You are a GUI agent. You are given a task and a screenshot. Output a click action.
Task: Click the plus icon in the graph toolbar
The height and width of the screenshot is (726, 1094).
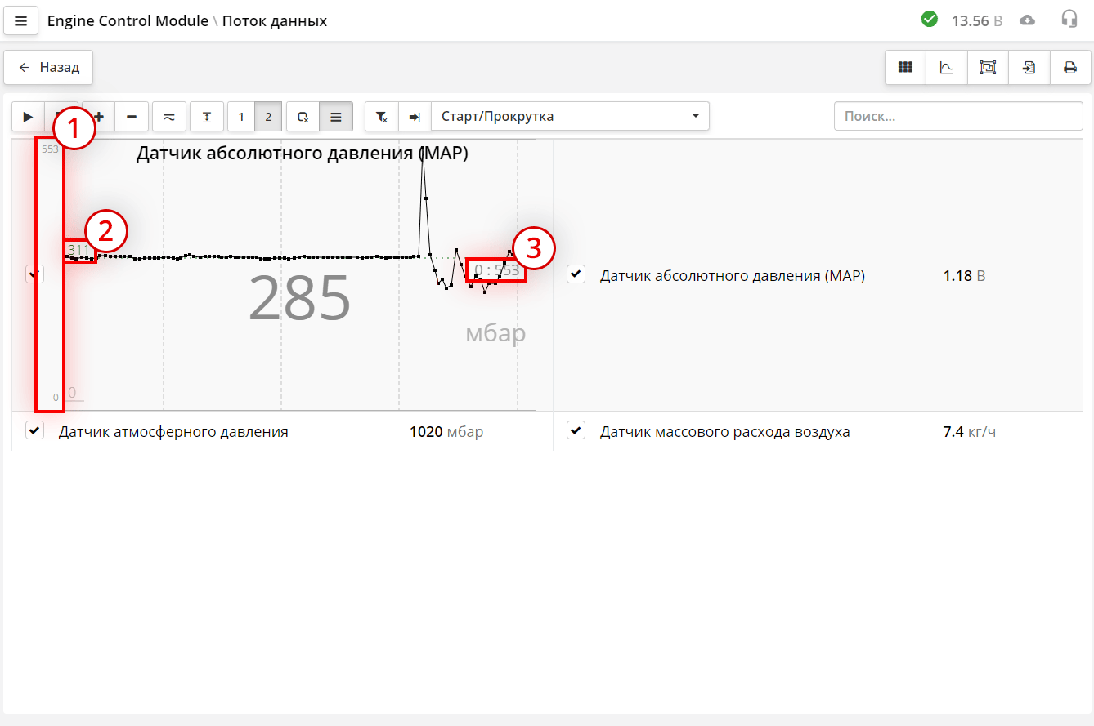tap(100, 117)
